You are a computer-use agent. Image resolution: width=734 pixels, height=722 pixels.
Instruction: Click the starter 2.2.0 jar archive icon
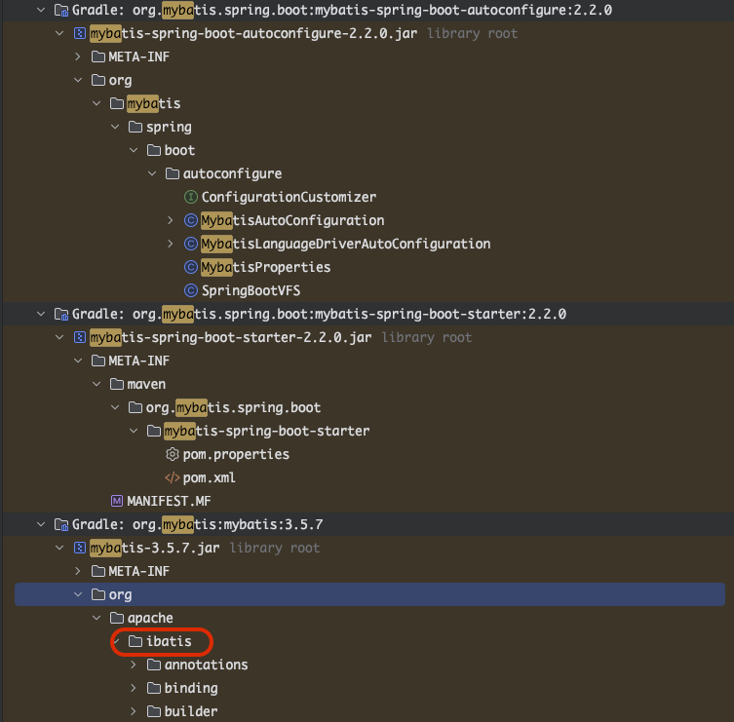pos(80,337)
